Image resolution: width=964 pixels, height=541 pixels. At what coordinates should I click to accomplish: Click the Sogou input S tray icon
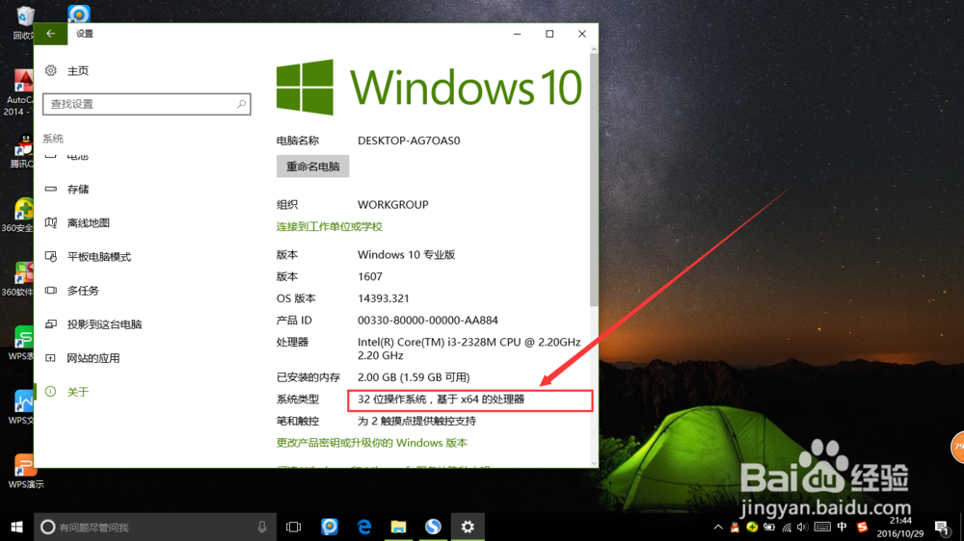(x=862, y=528)
